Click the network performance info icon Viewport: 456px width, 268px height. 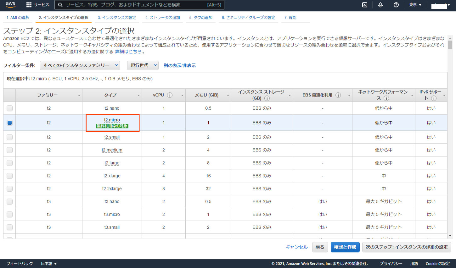386,98
